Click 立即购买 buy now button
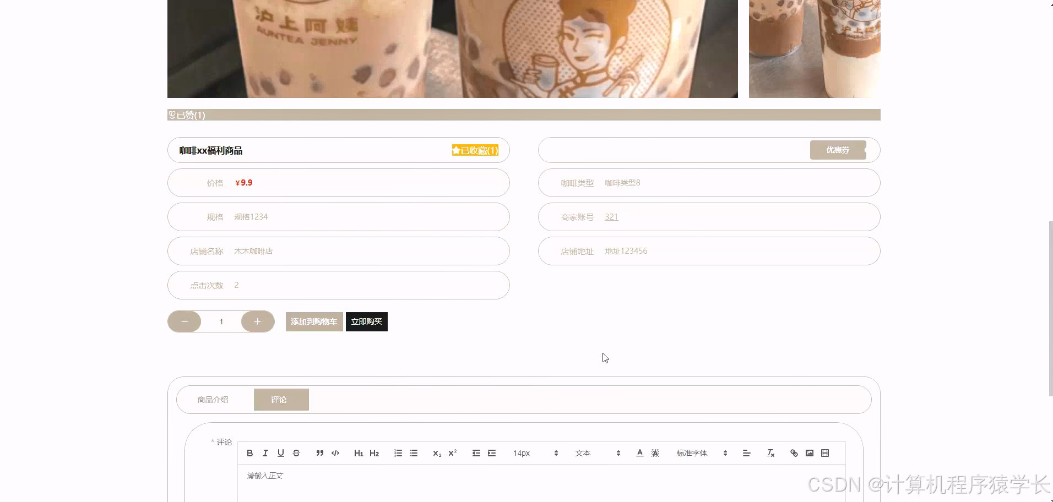 click(367, 321)
